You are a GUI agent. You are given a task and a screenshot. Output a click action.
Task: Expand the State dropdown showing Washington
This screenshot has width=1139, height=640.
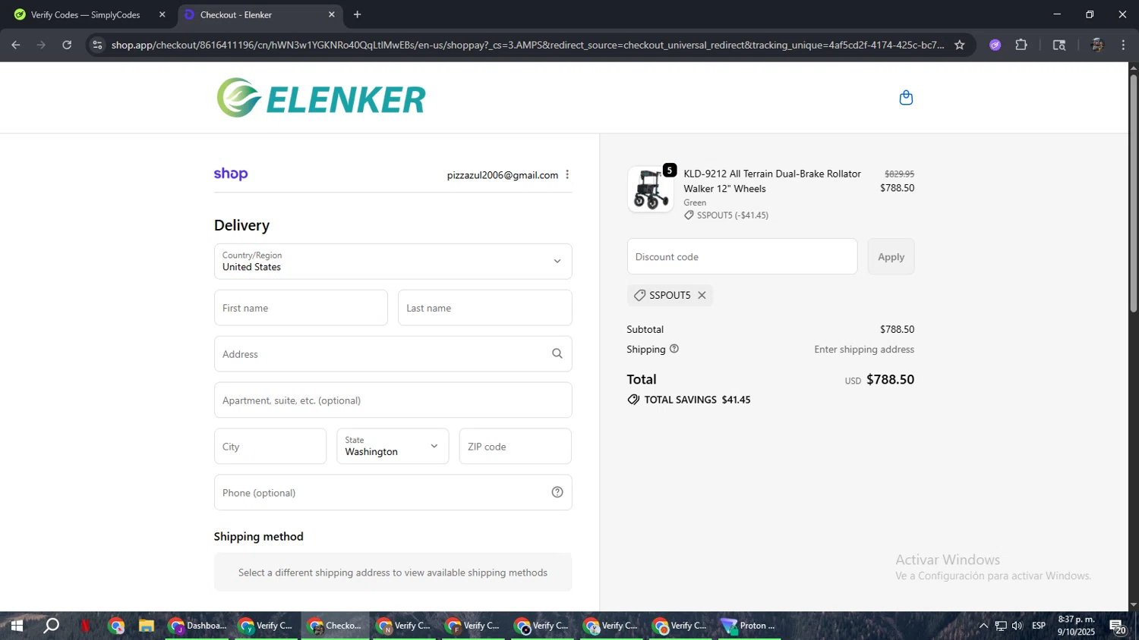(x=393, y=447)
